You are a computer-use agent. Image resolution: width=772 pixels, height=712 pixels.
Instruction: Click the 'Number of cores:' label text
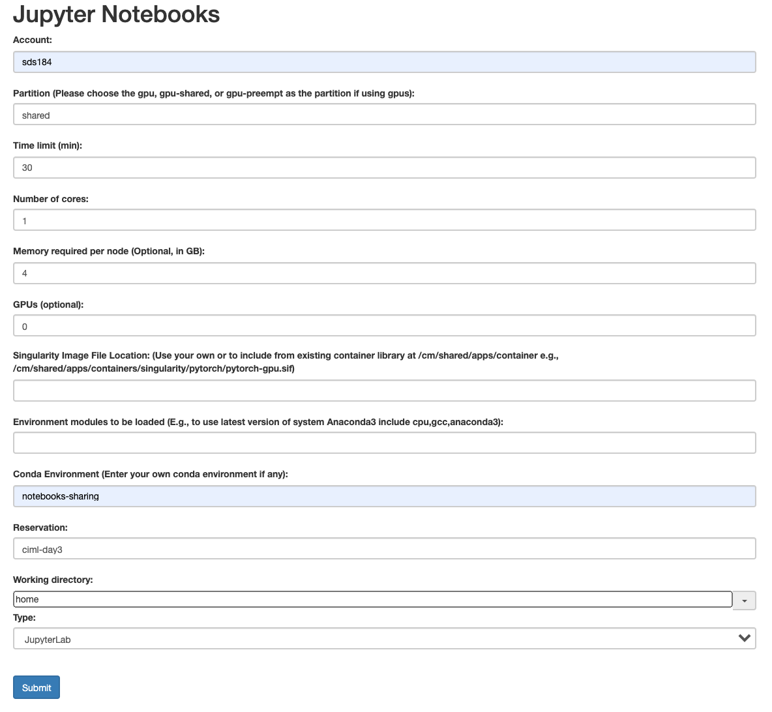(x=51, y=199)
